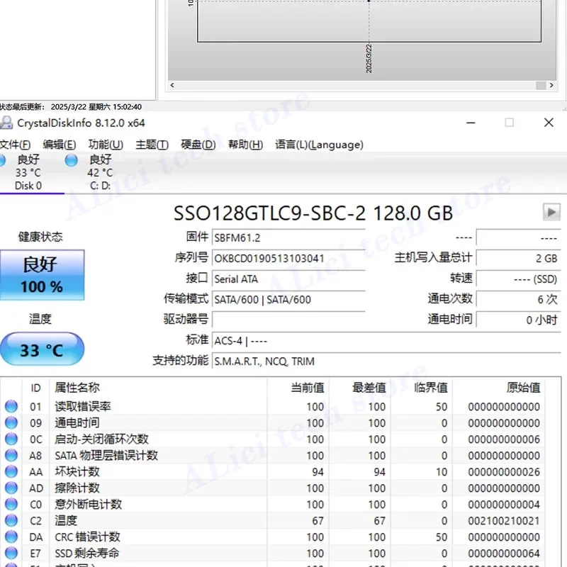This screenshot has width=567, height=567.
Task: Click raw value 000000000064 for SSD 剩余寿命
Action: coord(504,554)
